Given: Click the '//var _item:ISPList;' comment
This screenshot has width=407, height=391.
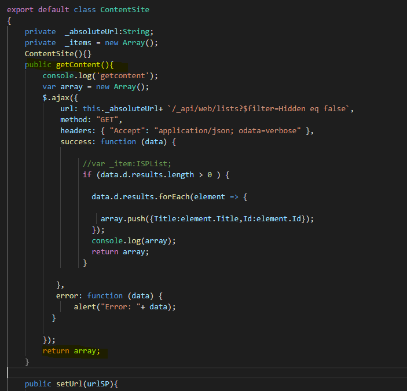Looking at the screenshot, I should (x=127, y=164).
